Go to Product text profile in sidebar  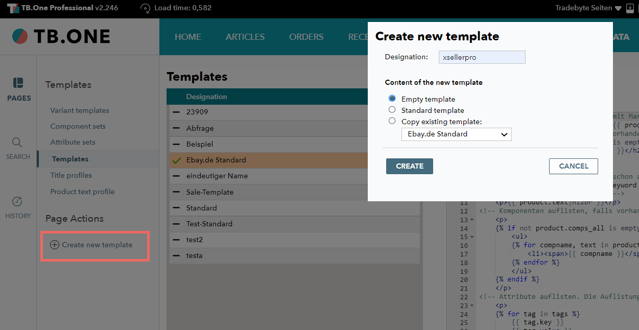[82, 192]
